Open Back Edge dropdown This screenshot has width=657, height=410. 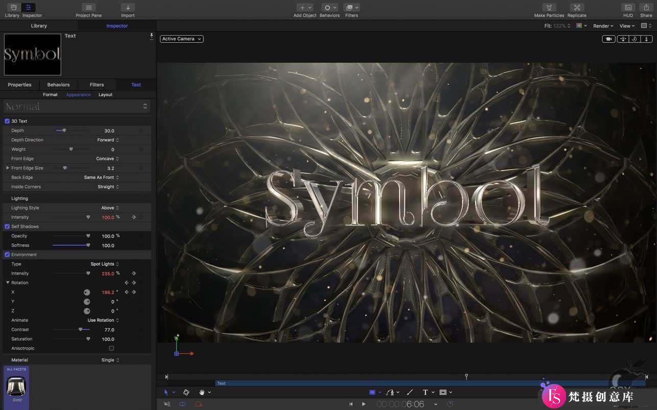point(101,177)
